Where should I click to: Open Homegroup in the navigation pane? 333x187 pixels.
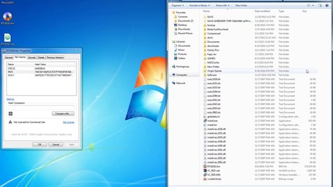pos(181,66)
